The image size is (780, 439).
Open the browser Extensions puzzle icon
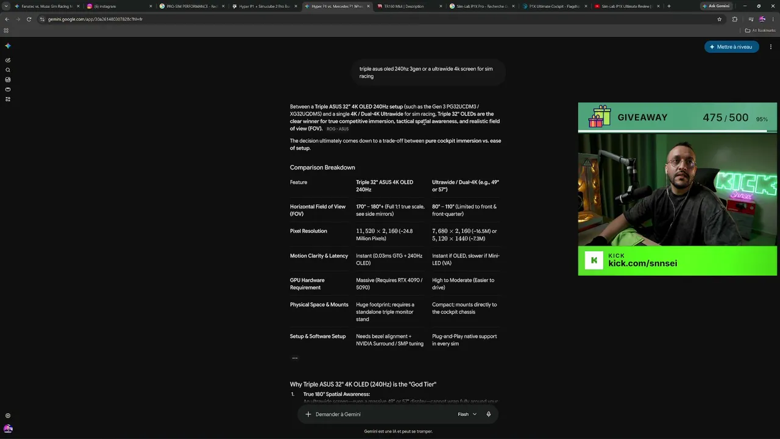[x=734, y=19]
